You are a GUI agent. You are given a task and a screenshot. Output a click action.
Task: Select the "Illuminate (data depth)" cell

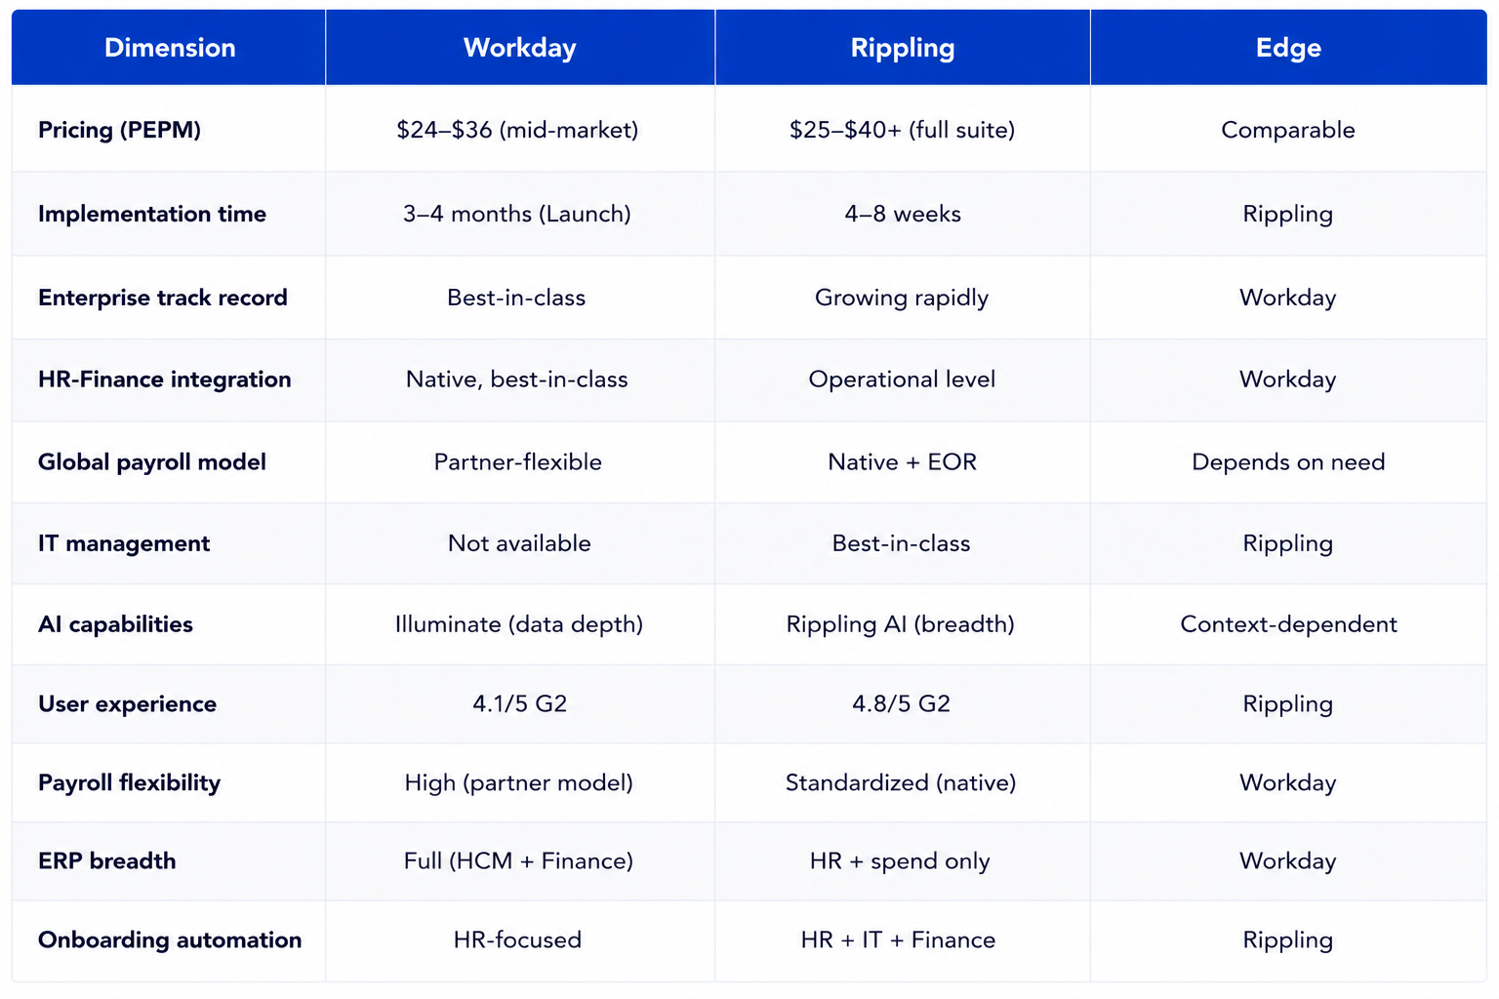[519, 624]
